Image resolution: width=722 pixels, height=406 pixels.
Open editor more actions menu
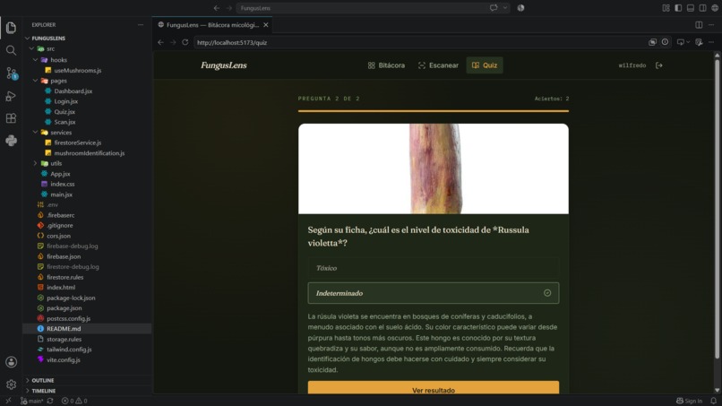tap(711, 25)
